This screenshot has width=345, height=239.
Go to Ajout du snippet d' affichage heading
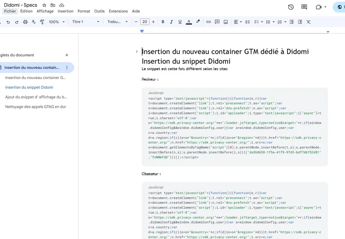pos(36,97)
